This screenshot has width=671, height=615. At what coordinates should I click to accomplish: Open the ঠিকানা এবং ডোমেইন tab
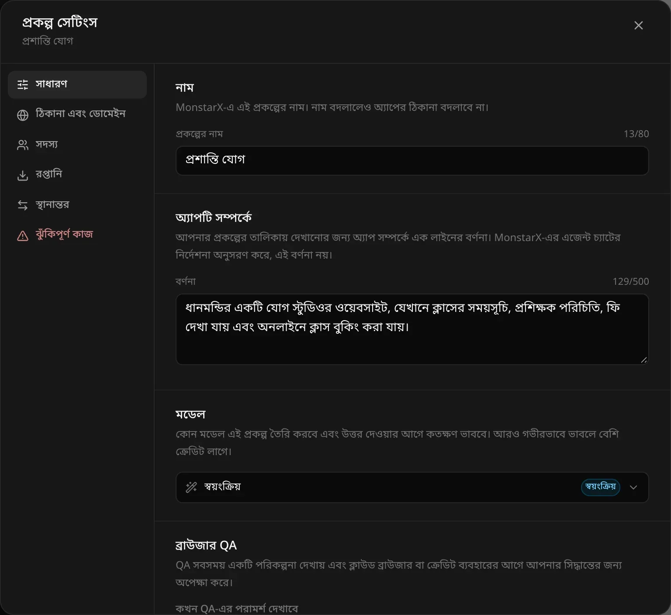click(77, 114)
